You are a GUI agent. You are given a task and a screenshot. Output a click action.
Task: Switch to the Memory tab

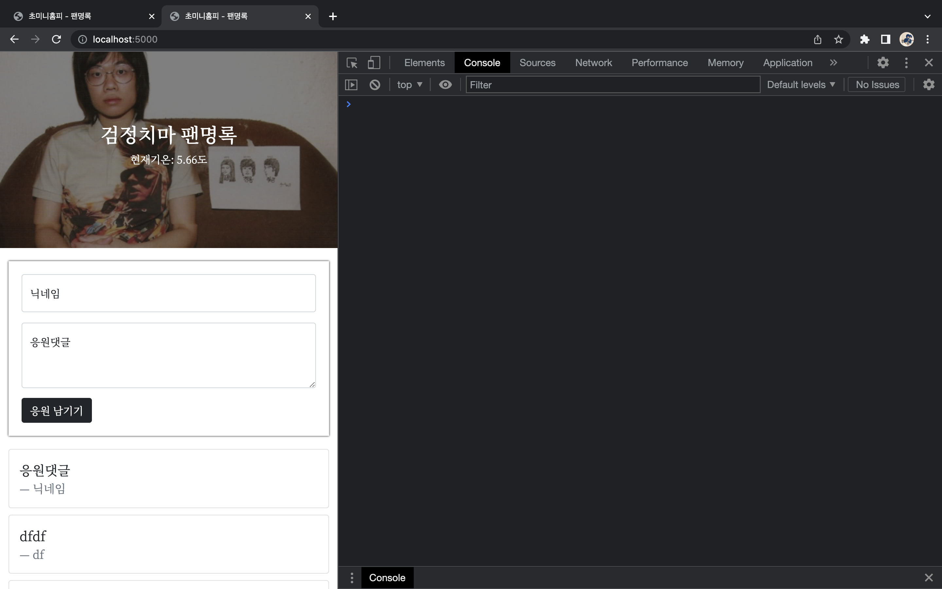[725, 63]
